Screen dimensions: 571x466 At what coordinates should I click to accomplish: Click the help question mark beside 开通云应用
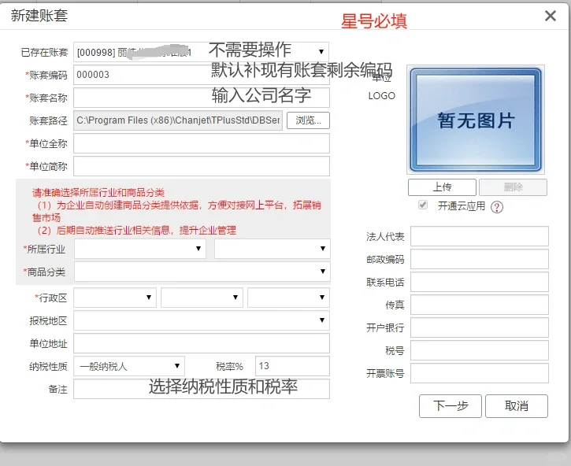(497, 207)
